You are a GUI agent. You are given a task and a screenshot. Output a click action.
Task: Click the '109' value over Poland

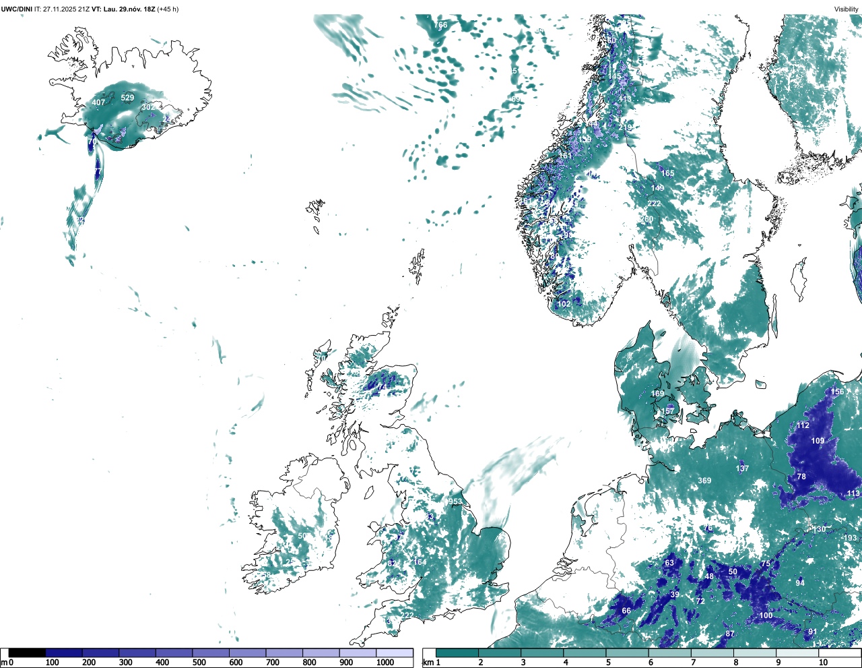(x=818, y=441)
